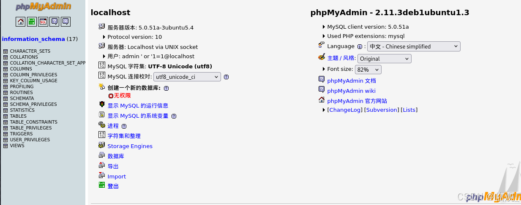This screenshot has height=205, width=521.
Task: Open the TABLE_PRIVILEGES table
Action: (x=31, y=128)
